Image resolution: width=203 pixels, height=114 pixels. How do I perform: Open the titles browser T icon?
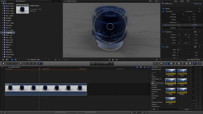[183, 64]
